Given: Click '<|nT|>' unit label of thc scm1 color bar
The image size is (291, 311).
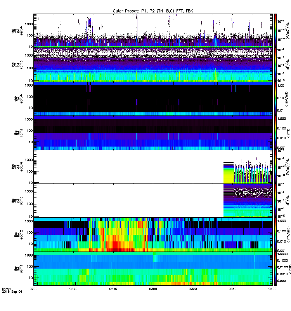Looking at the screenshot, I should click(x=289, y=269).
